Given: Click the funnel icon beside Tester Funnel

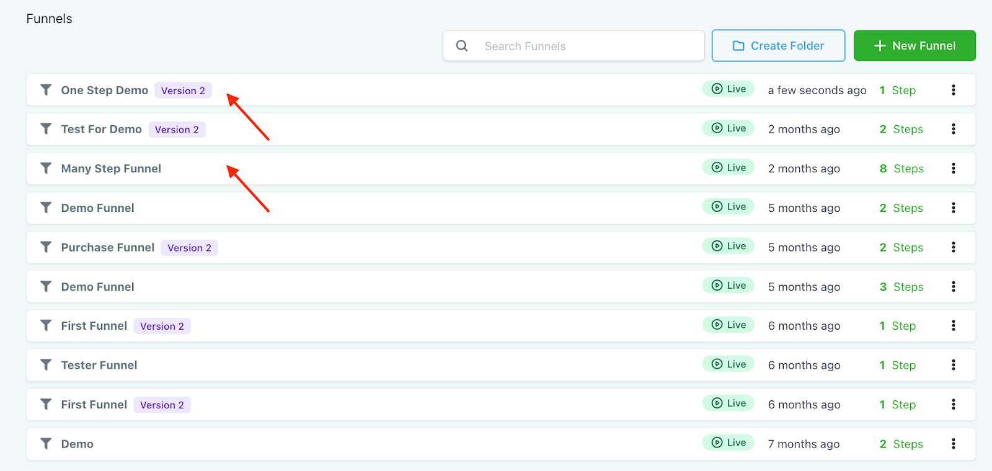Looking at the screenshot, I should coord(46,365).
